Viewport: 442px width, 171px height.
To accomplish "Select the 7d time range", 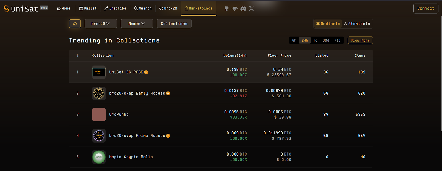I will click(315, 40).
